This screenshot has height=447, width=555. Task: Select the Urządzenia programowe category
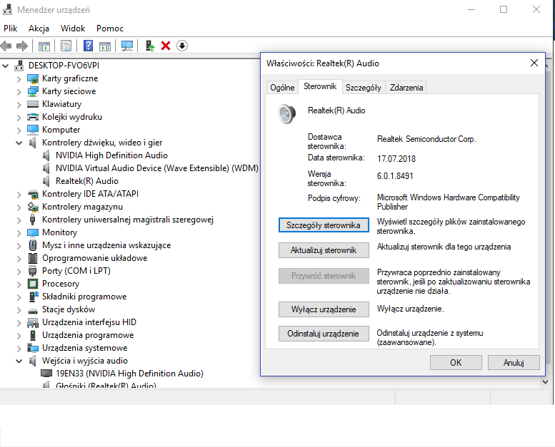click(x=88, y=335)
